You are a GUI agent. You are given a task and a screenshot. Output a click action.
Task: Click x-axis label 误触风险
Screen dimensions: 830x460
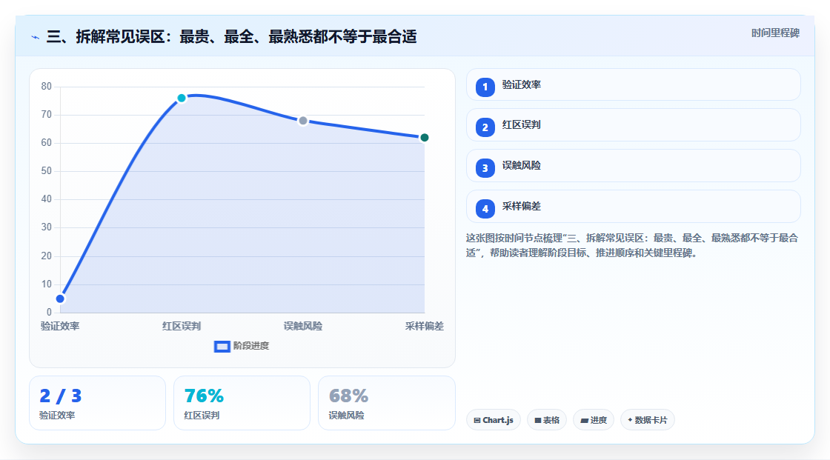click(303, 326)
